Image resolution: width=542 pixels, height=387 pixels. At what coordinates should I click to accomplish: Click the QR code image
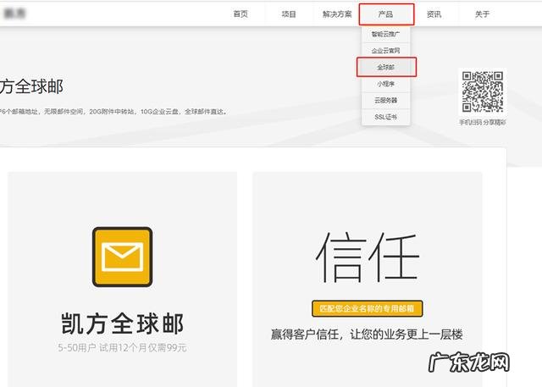click(x=483, y=92)
